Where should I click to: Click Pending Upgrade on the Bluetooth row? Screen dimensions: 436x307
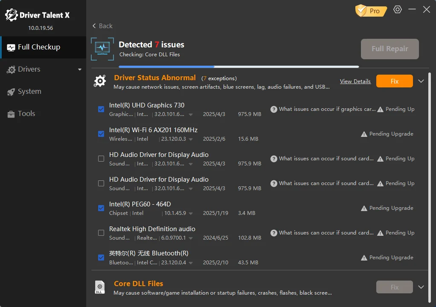391,258
